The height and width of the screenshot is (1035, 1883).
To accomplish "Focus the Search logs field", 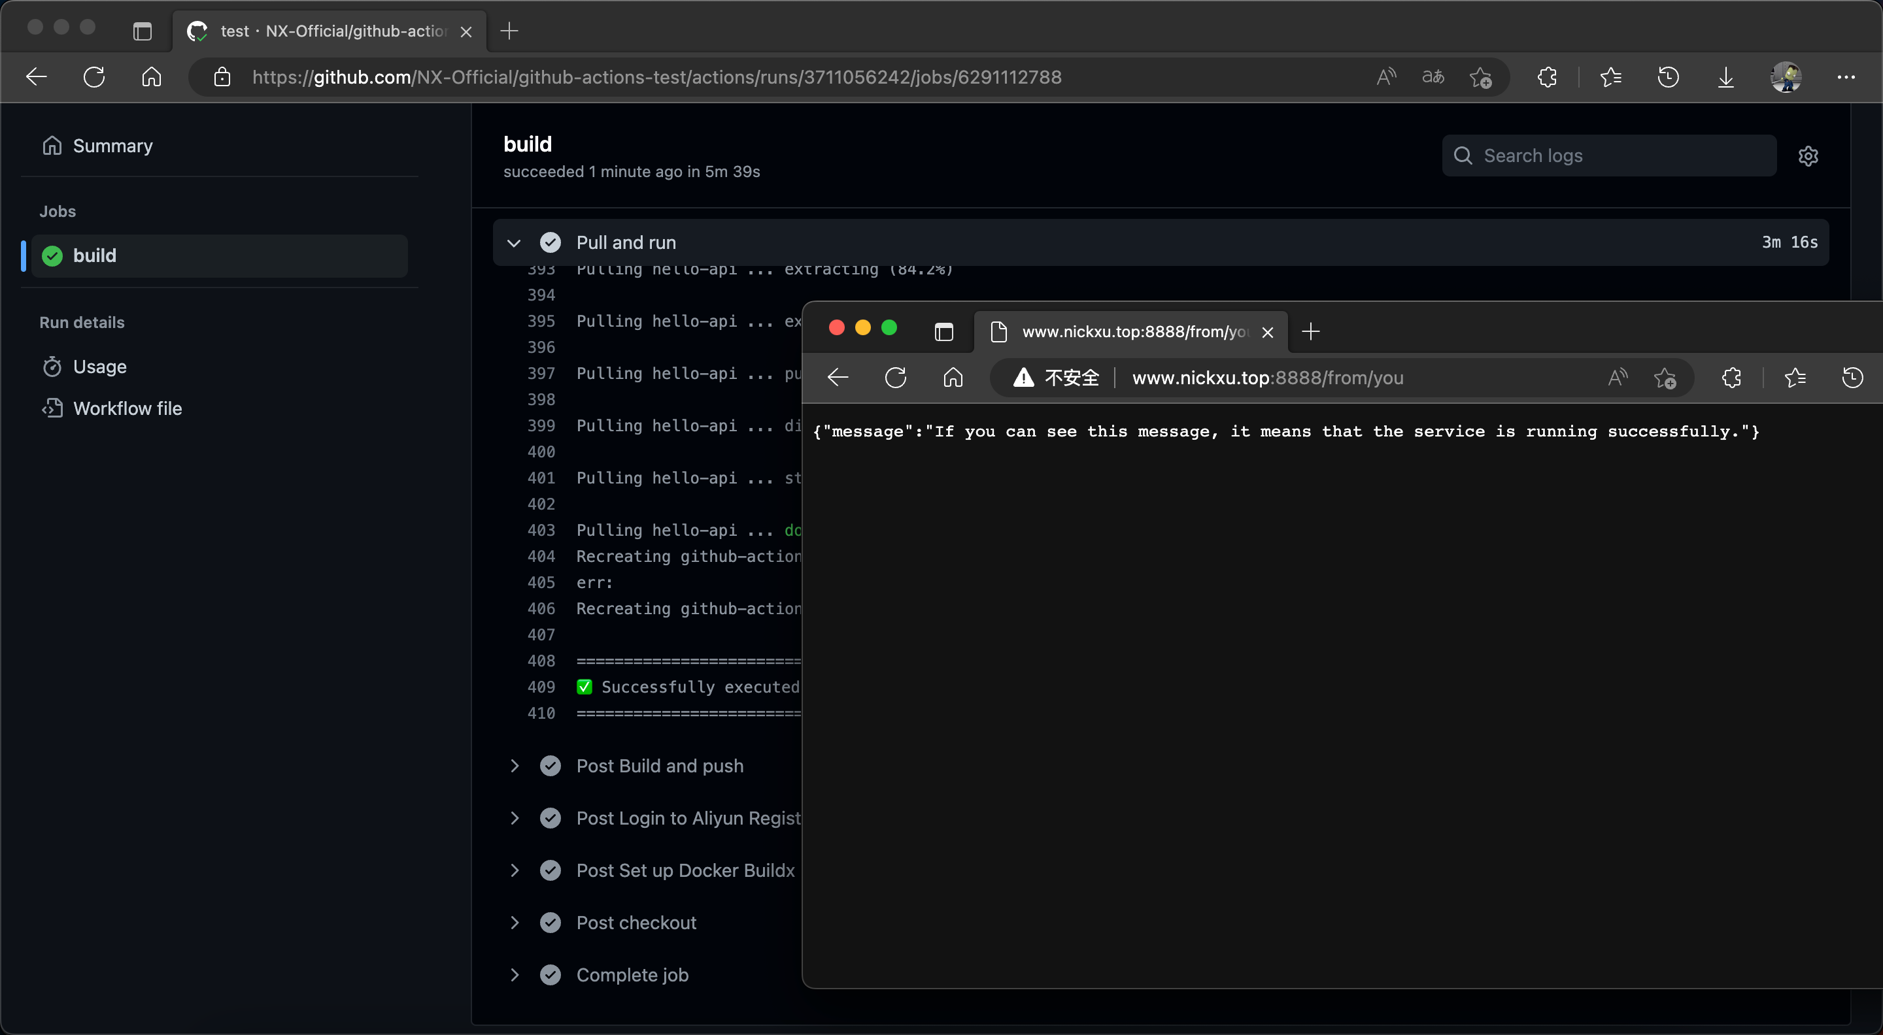I will click(x=1609, y=156).
